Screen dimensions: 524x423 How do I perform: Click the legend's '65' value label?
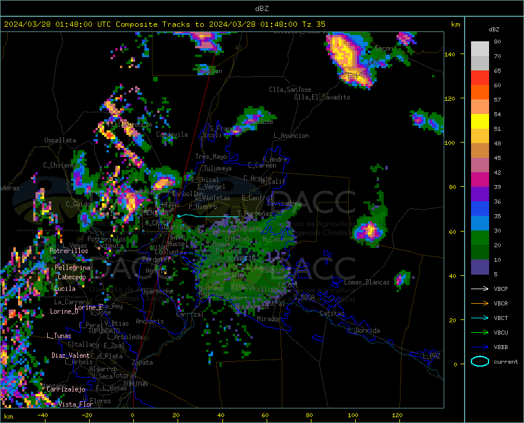point(497,71)
